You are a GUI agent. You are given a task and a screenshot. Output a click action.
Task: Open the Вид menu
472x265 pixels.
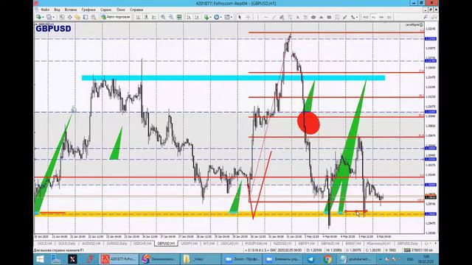(57, 10)
